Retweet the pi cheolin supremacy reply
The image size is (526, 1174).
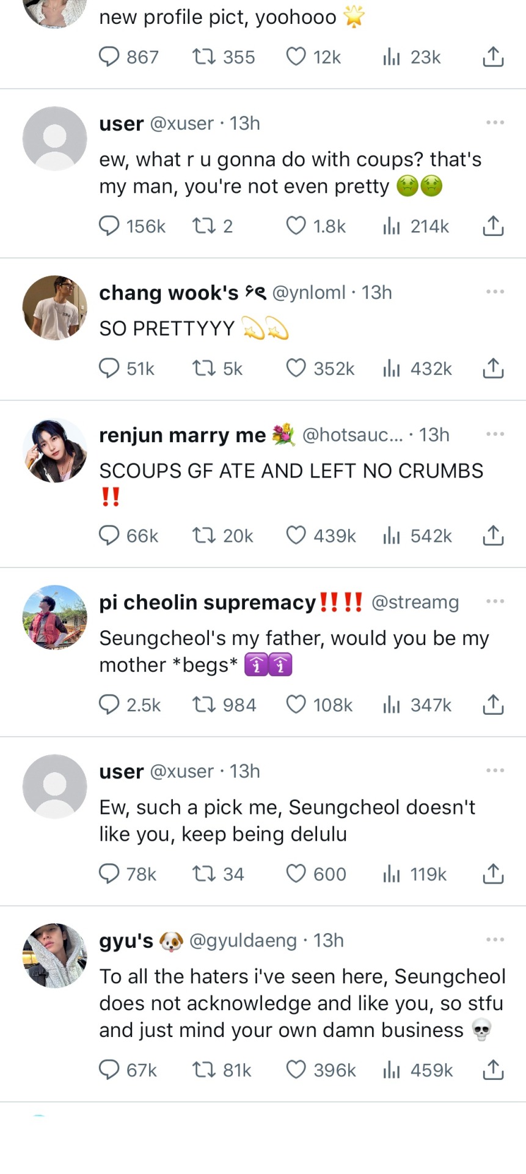pos(203,704)
